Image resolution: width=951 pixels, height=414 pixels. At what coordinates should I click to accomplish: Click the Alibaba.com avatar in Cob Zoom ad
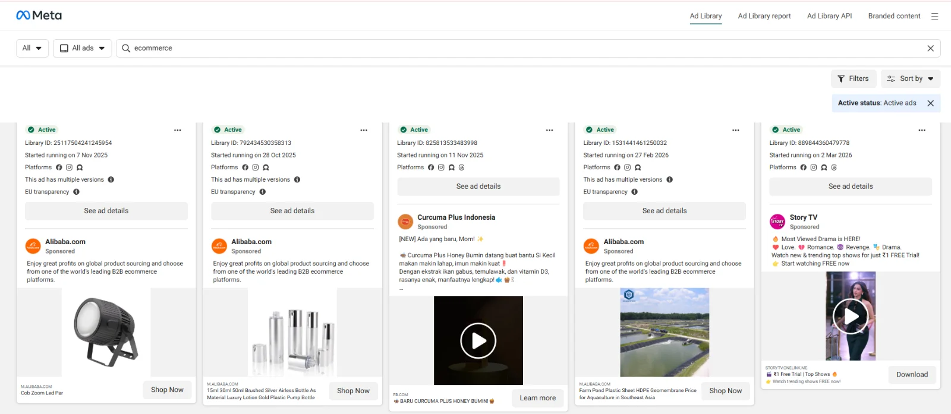click(x=33, y=246)
